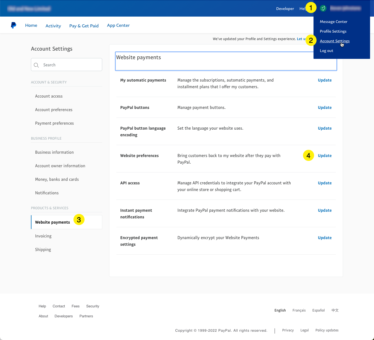Update Website preferences
The width and height of the screenshot is (374, 340).
coord(325,156)
